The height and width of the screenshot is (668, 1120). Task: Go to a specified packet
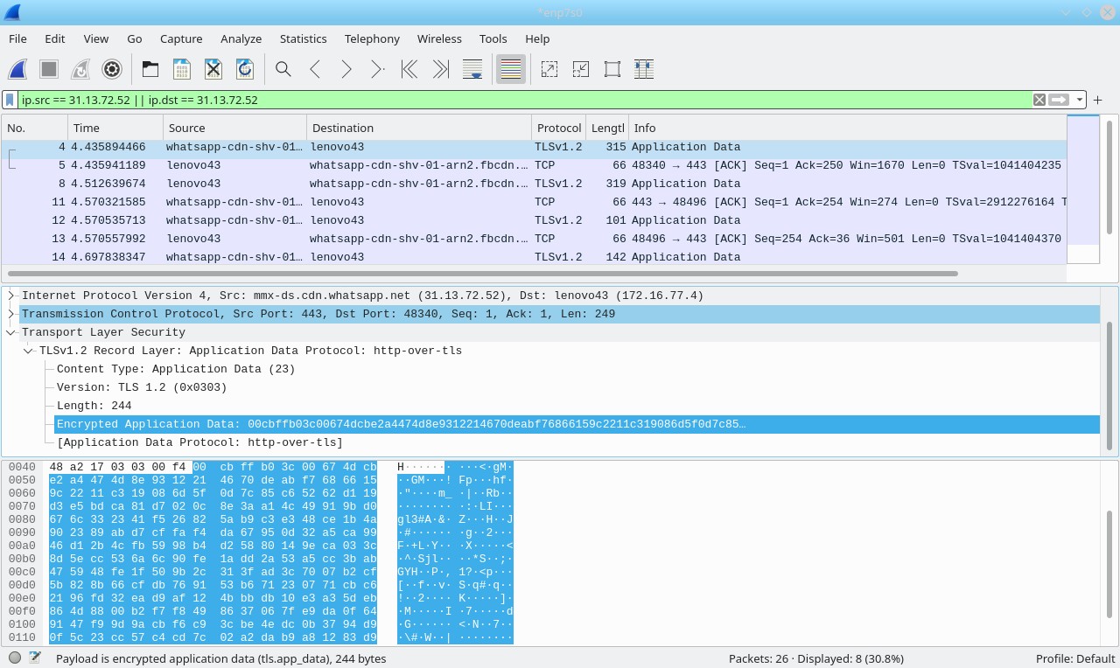click(378, 69)
